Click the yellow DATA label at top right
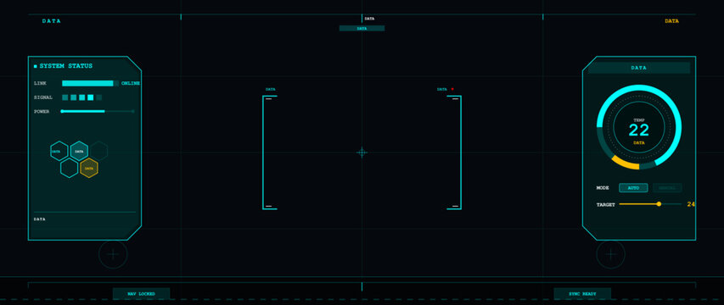The image size is (724, 305). click(672, 21)
